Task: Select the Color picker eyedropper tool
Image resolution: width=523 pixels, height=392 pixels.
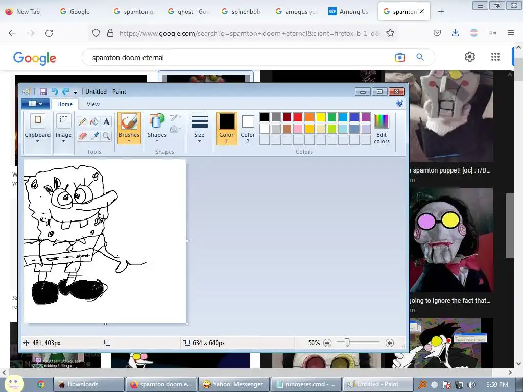Action: [94, 136]
